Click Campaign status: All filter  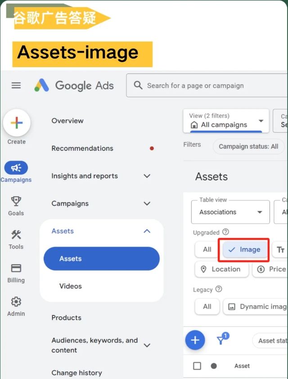(x=248, y=146)
